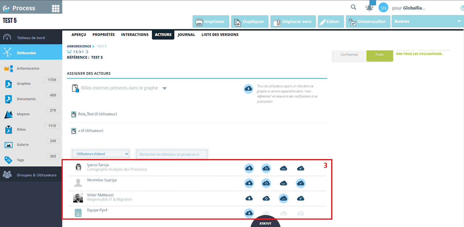The height and width of the screenshot is (227, 464).
Task: Open the Utilisateurs d'abord sort dropdown
Action: point(101,154)
